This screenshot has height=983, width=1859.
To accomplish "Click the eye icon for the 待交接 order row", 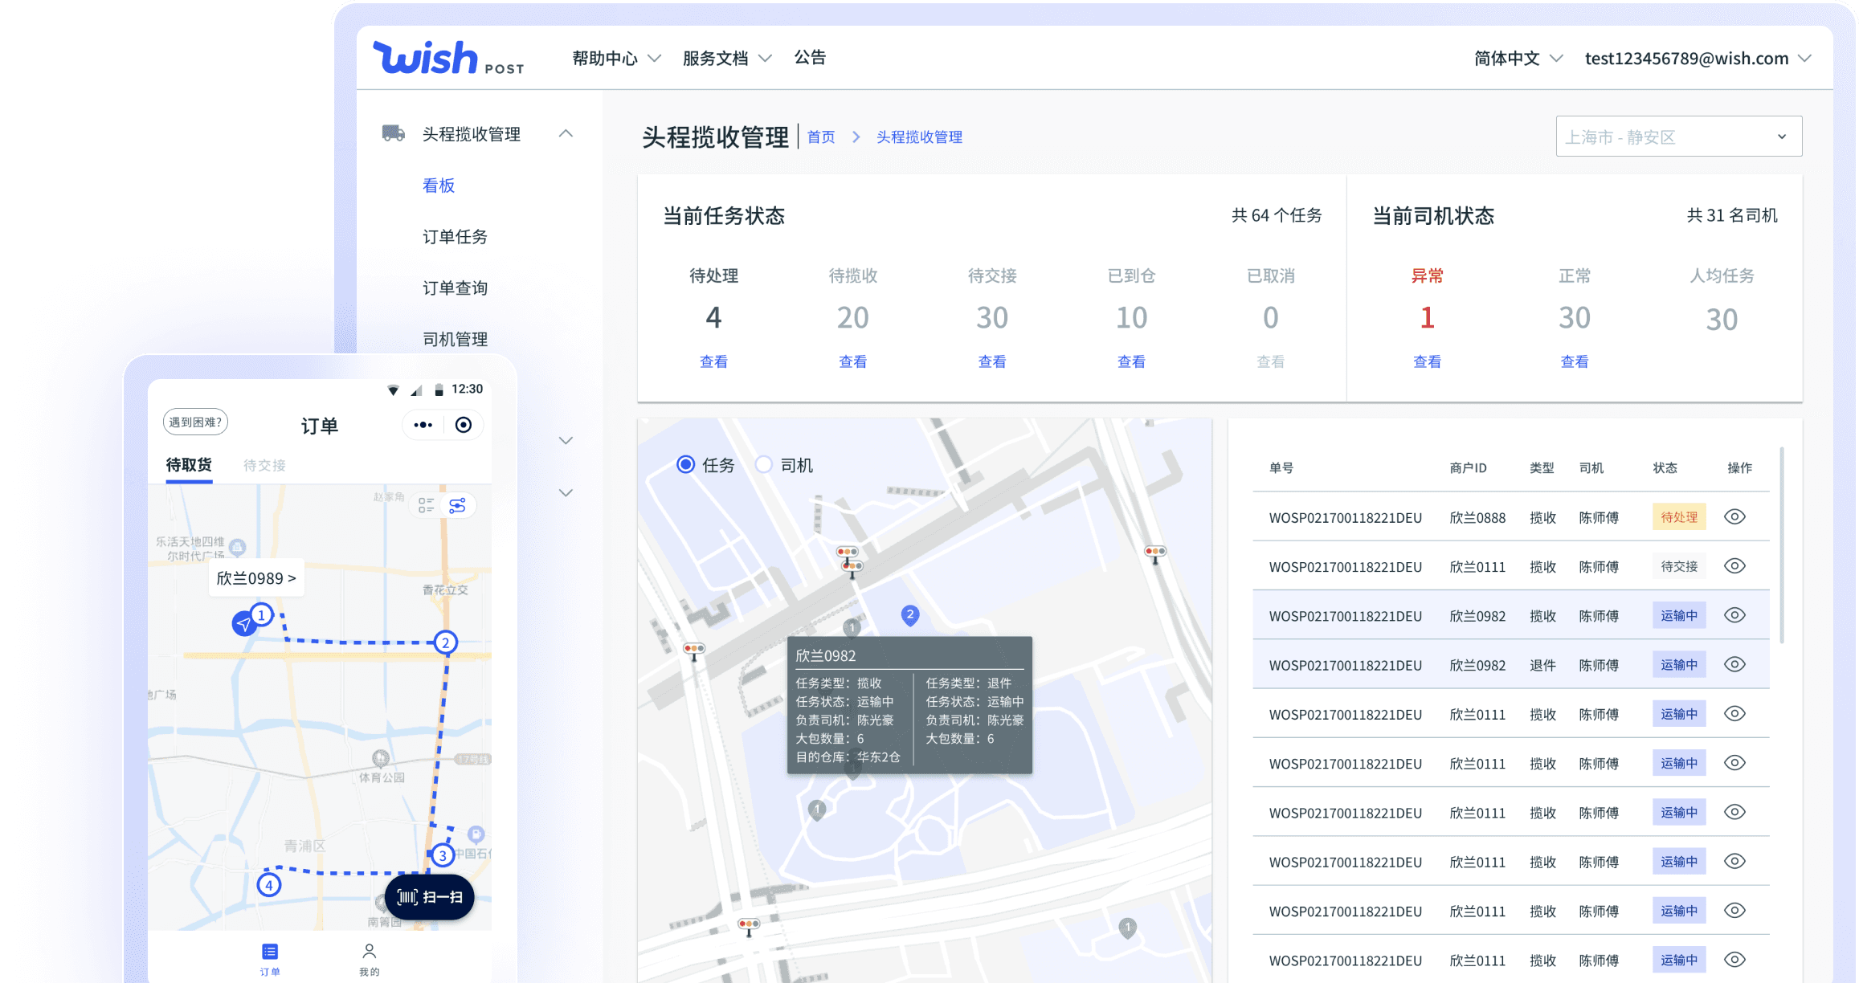I will click(1734, 566).
